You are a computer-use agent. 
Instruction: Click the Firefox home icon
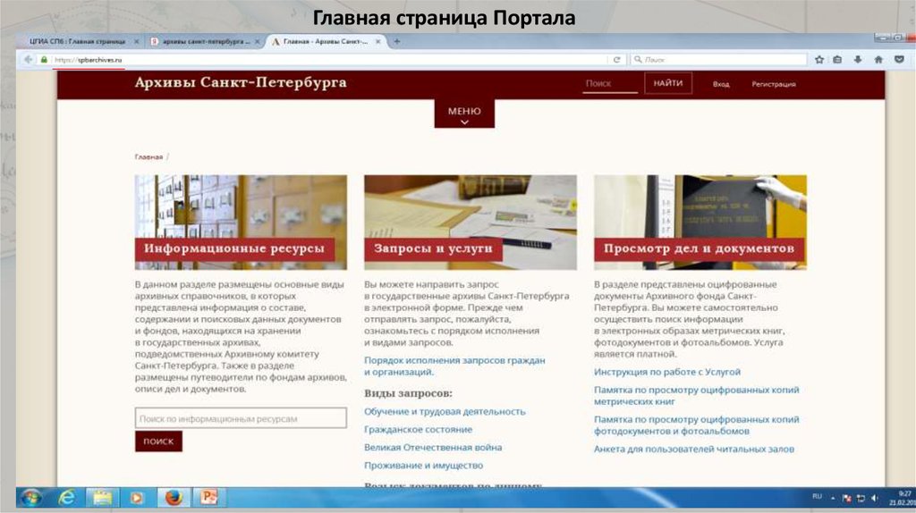[x=878, y=59]
